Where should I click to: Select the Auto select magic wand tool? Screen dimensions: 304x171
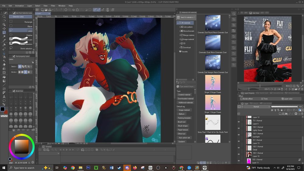[4, 36]
